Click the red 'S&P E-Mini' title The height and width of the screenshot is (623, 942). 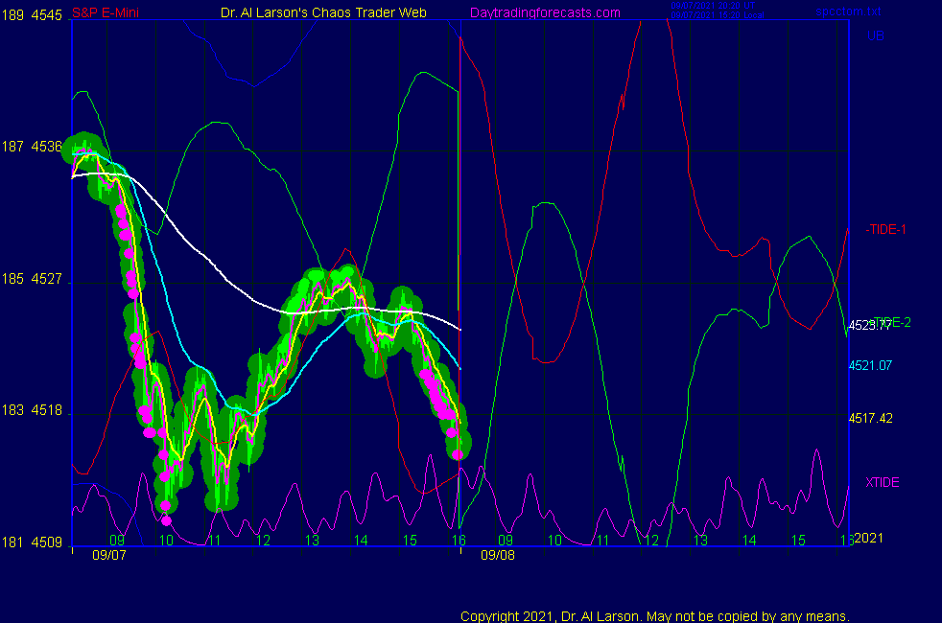point(106,12)
